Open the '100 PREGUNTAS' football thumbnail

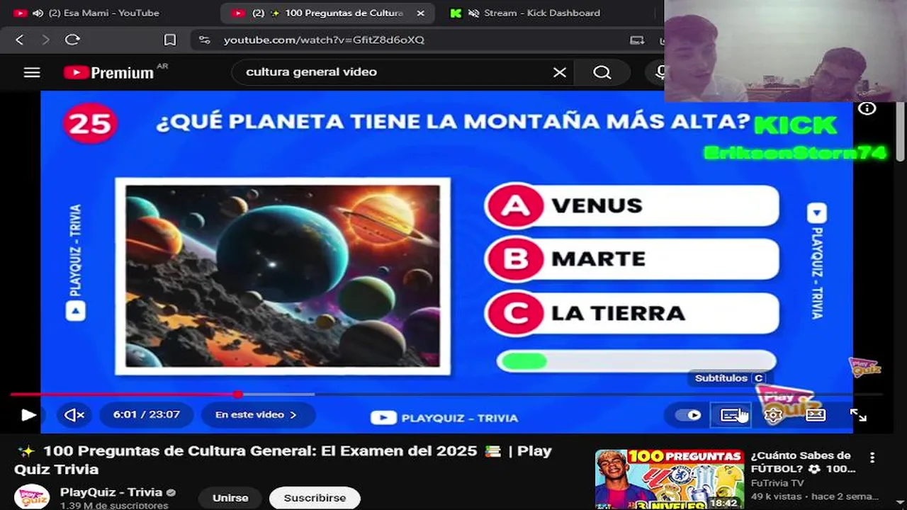(670, 480)
